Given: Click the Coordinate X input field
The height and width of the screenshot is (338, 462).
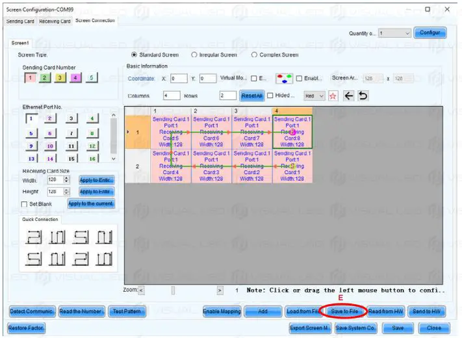Looking at the screenshot, I should [179, 79].
